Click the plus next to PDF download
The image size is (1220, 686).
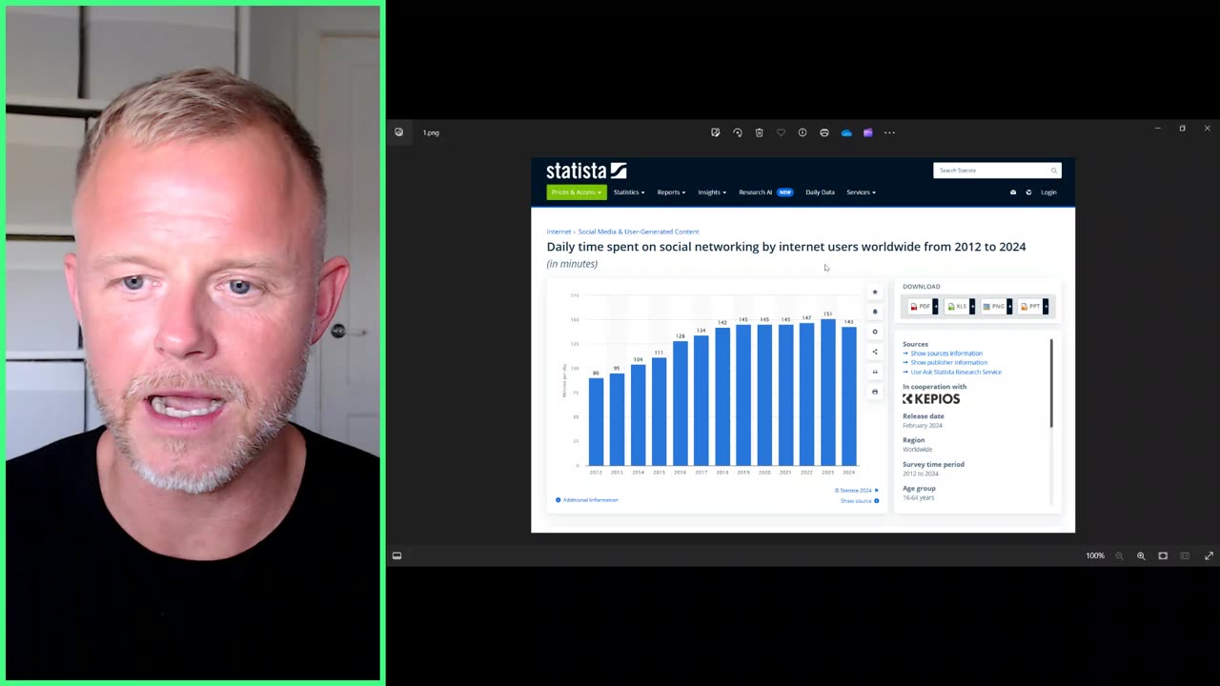click(x=935, y=306)
